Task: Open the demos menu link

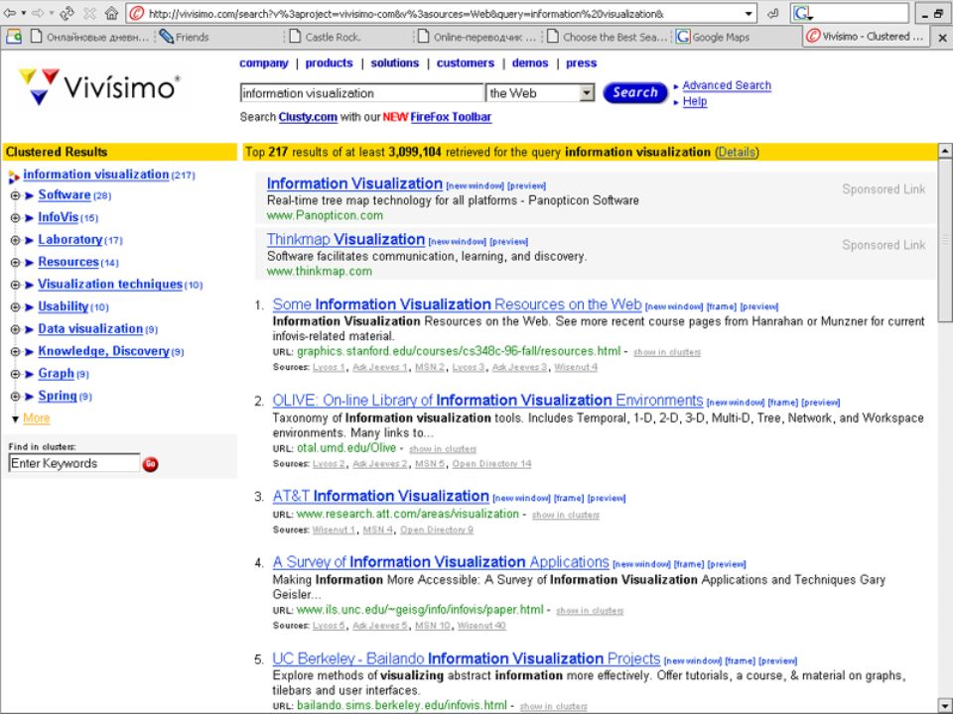Action: [x=530, y=63]
